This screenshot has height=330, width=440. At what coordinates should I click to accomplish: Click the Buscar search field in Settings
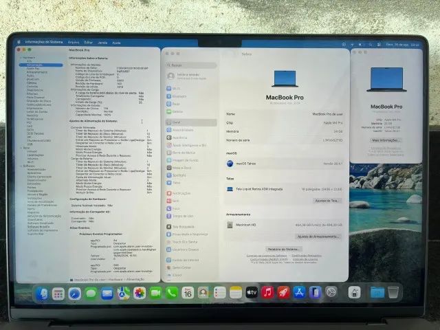(191, 65)
